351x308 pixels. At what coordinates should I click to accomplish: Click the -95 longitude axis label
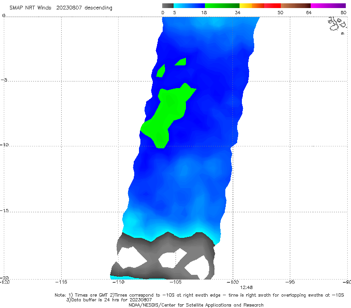(290, 282)
